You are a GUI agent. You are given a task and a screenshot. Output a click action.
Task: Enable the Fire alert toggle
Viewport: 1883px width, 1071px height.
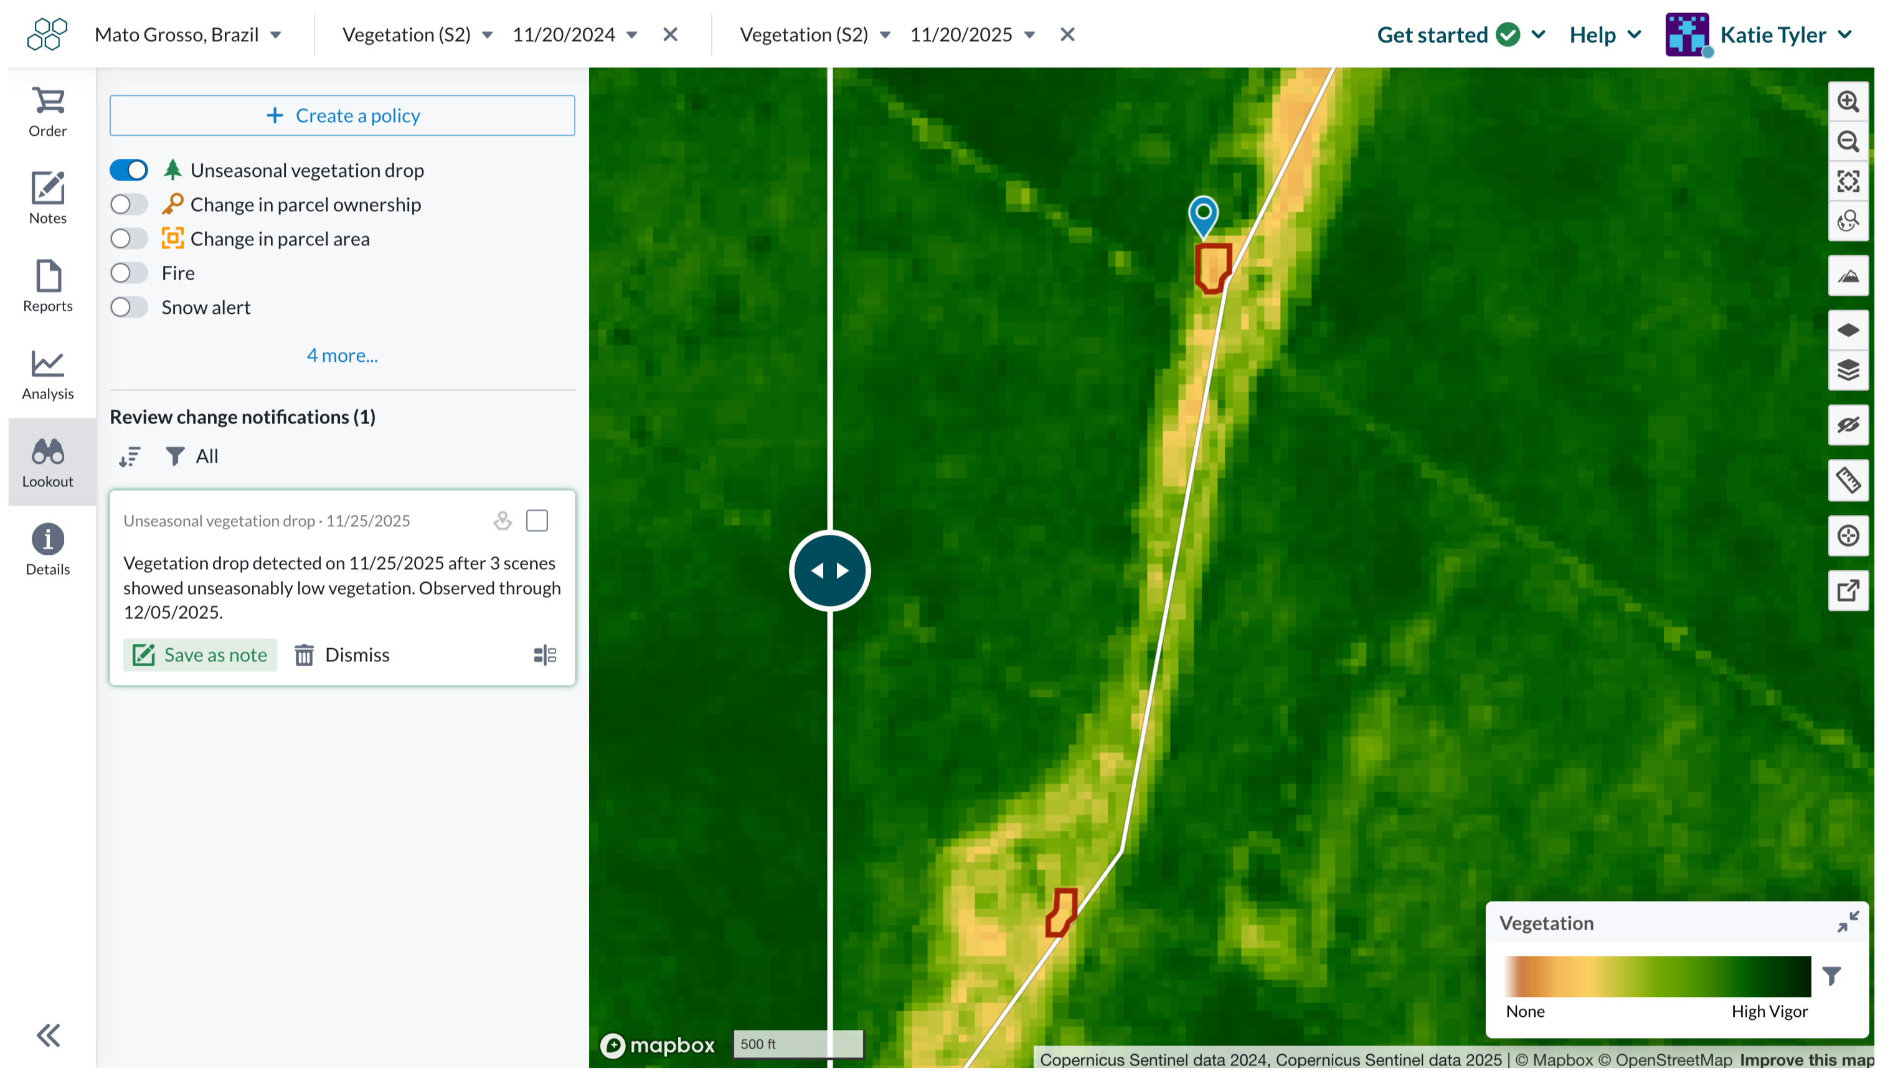129,273
